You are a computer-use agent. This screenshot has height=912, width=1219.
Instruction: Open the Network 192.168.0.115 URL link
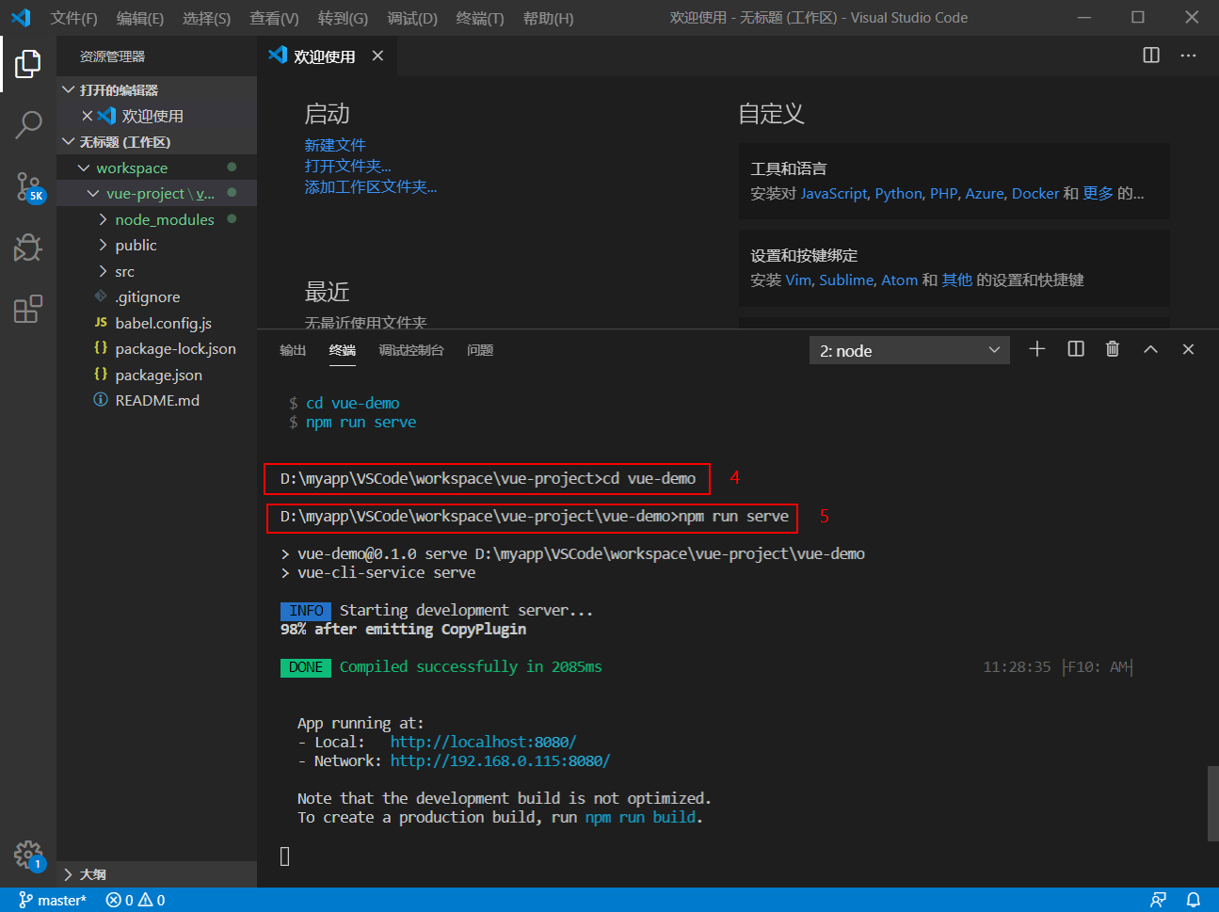[500, 760]
